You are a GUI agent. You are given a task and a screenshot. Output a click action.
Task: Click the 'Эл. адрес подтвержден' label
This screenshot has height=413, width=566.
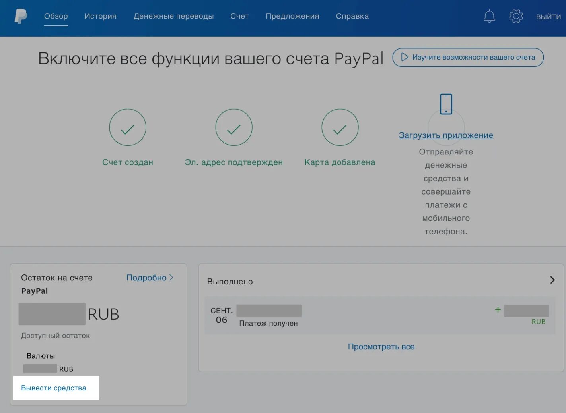[234, 162]
